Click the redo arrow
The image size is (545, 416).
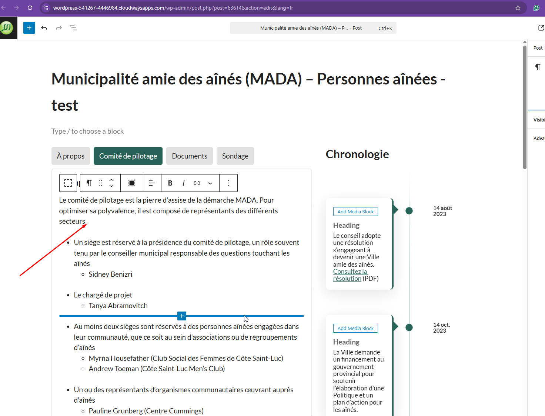[59, 28]
